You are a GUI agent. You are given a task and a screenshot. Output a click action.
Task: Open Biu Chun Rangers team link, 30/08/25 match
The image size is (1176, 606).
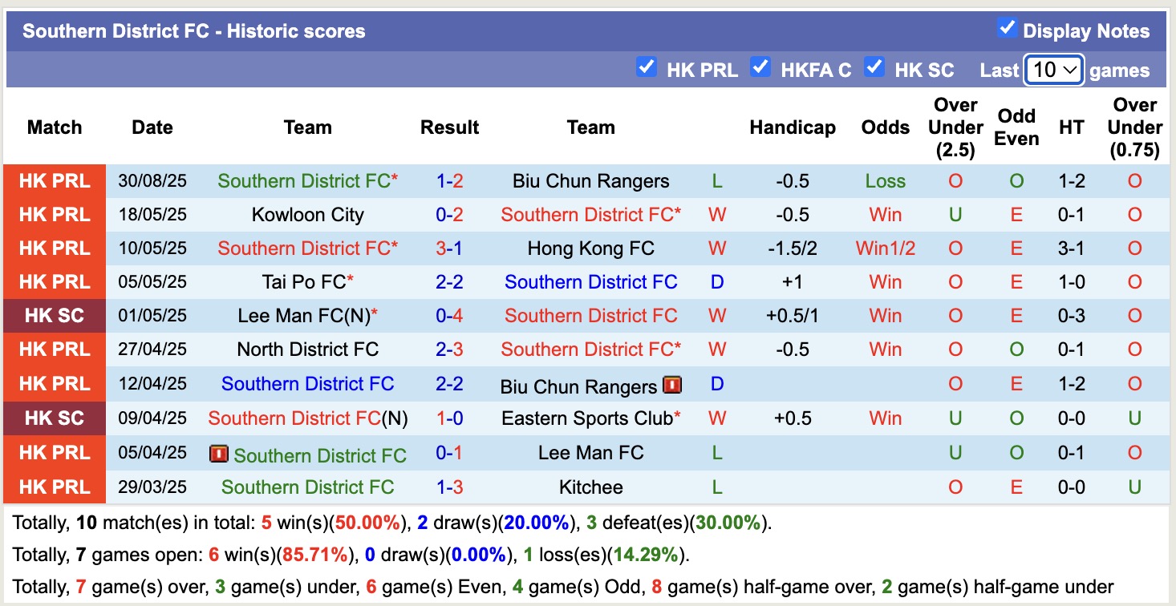tap(590, 181)
